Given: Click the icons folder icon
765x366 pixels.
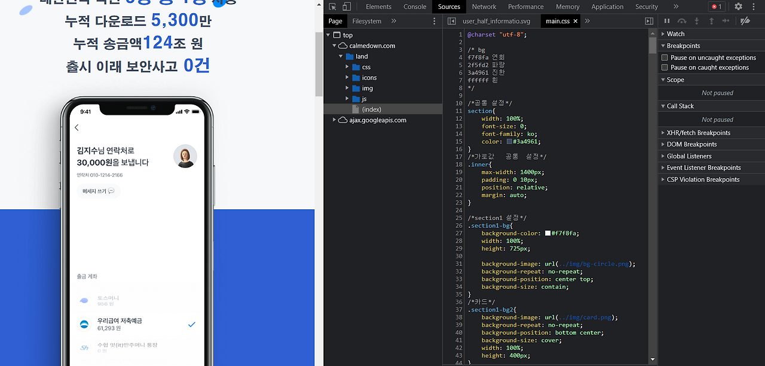Looking at the screenshot, I should pyautogui.click(x=356, y=78).
